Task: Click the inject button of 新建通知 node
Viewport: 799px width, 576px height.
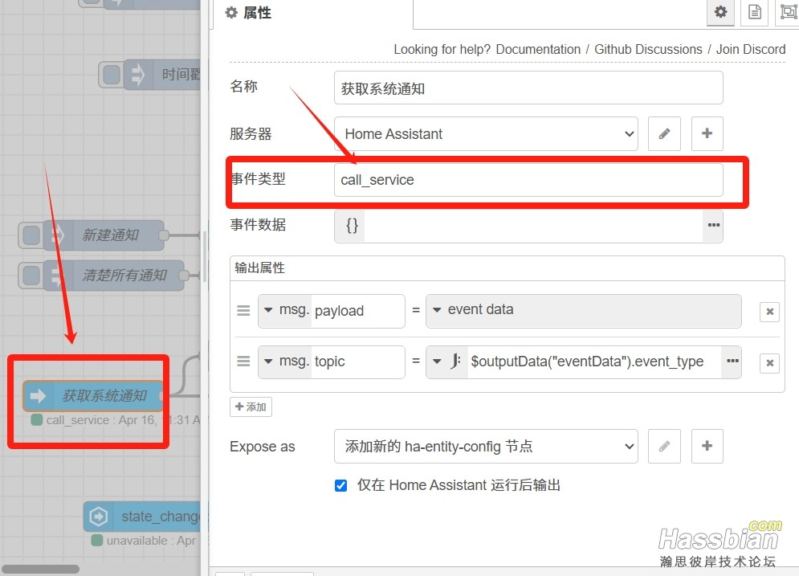Action: (x=31, y=235)
